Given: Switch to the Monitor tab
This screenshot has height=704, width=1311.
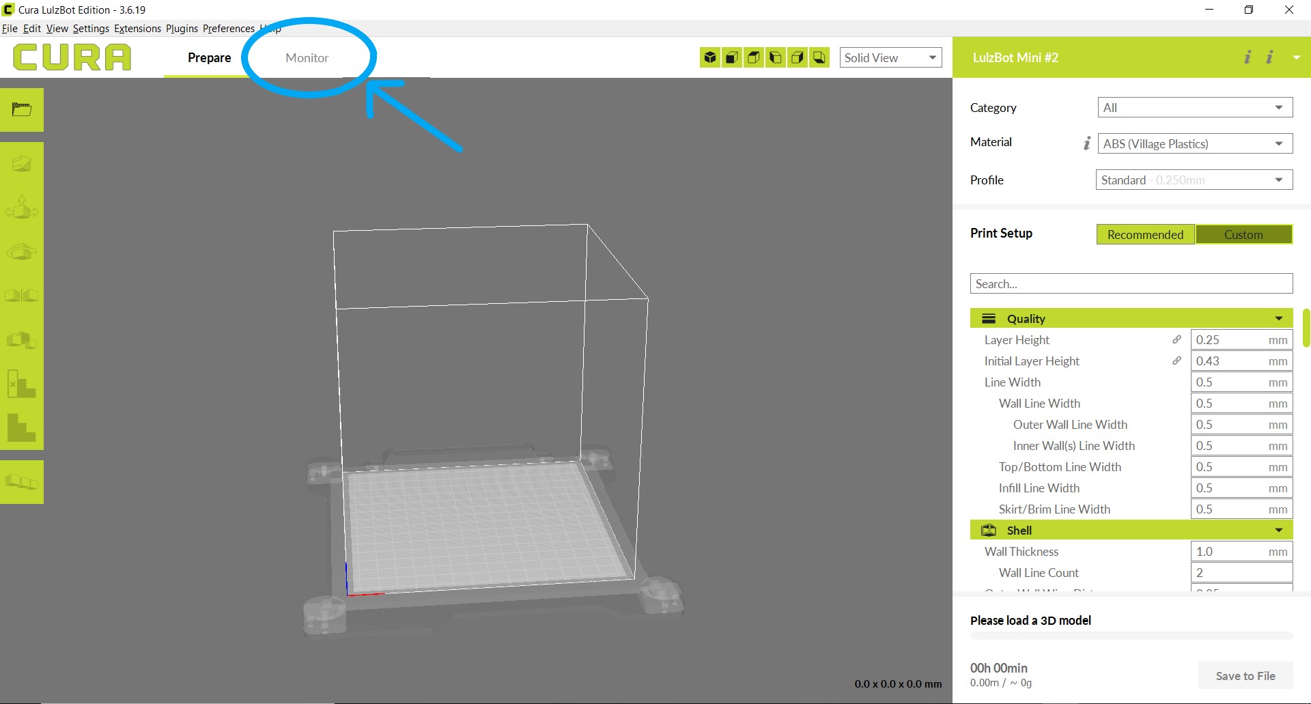Looking at the screenshot, I should point(307,57).
